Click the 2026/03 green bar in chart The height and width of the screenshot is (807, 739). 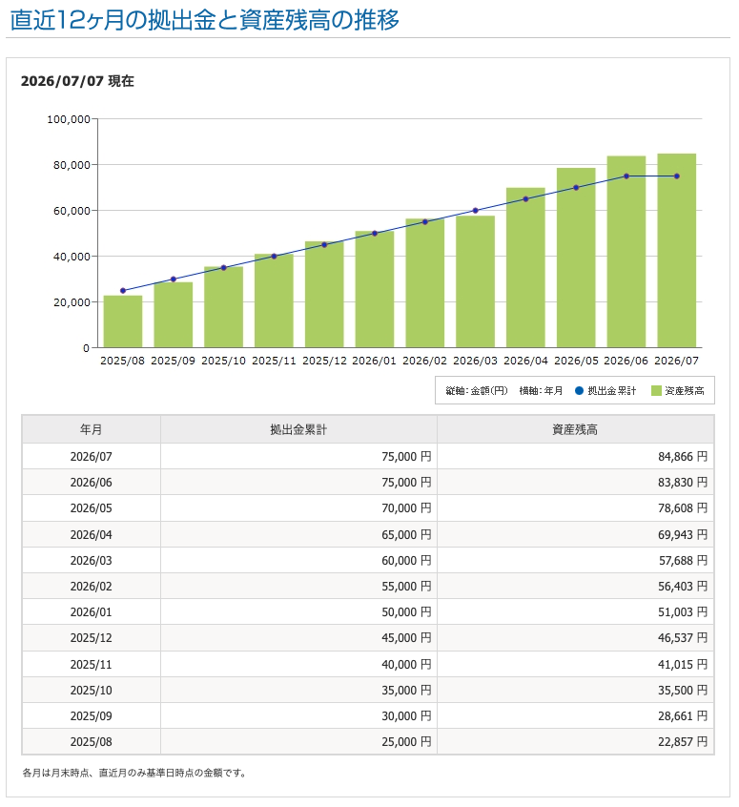pyautogui.click(x=475, y=281)
